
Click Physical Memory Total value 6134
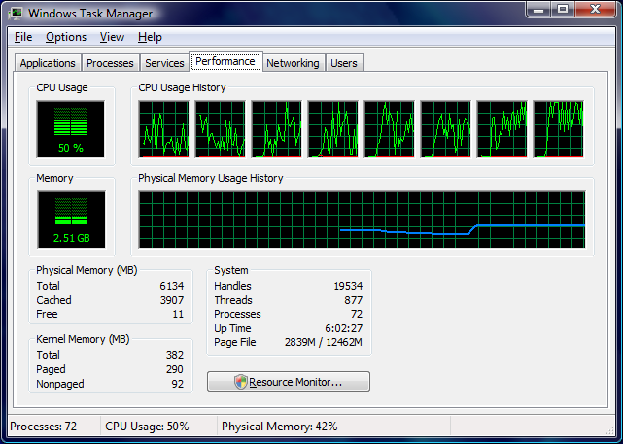(172, 286)
